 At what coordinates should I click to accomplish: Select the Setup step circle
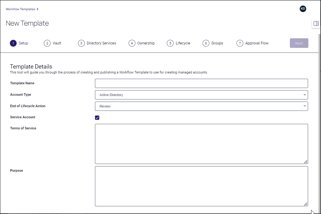pos(13,43)
